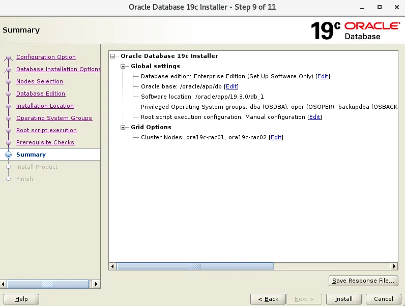Viewport: 405px width, 306px height.
Task: Close the installer window
Action: pyautogui.click(x=397, y=7)
